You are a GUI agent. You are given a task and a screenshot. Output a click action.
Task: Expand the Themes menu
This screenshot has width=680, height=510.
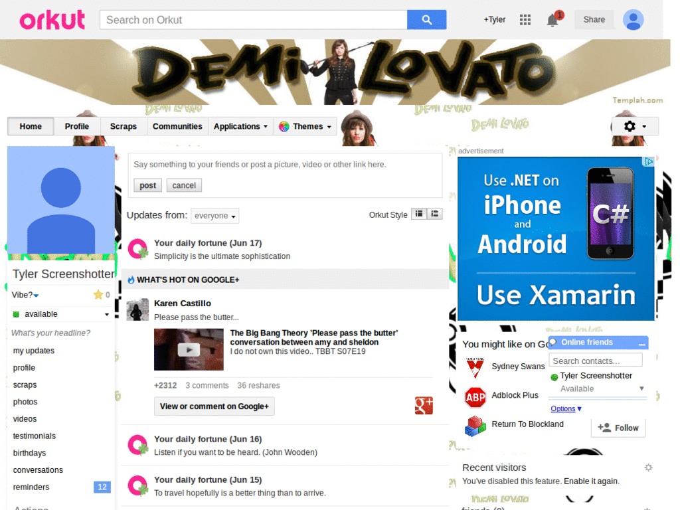[x=305, y=126]
